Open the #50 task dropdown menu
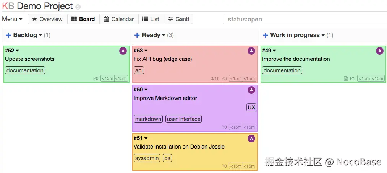The height and width of the screenshot is (173, 387). (141, 90)
